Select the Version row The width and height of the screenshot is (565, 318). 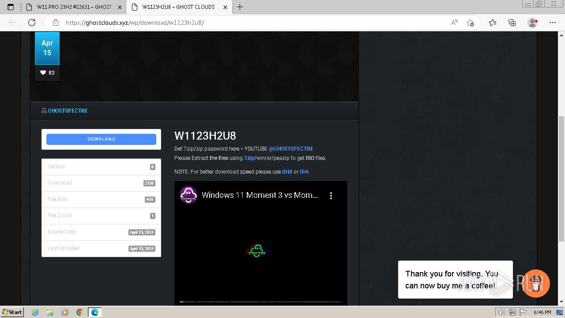(x=101, y=167)
